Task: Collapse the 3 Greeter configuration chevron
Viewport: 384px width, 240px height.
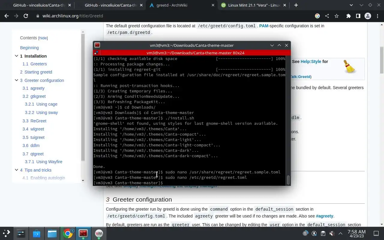Action: pos(16,80)
